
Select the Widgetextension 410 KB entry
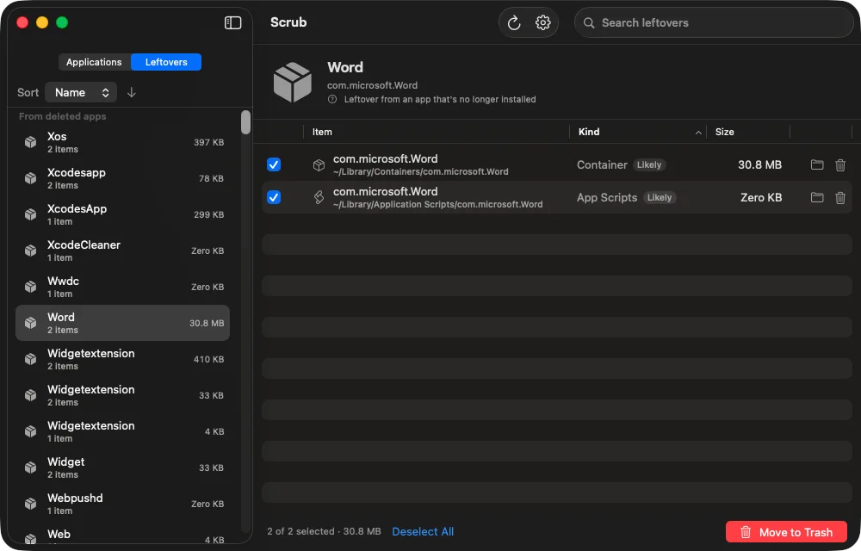tap(123, 359)
